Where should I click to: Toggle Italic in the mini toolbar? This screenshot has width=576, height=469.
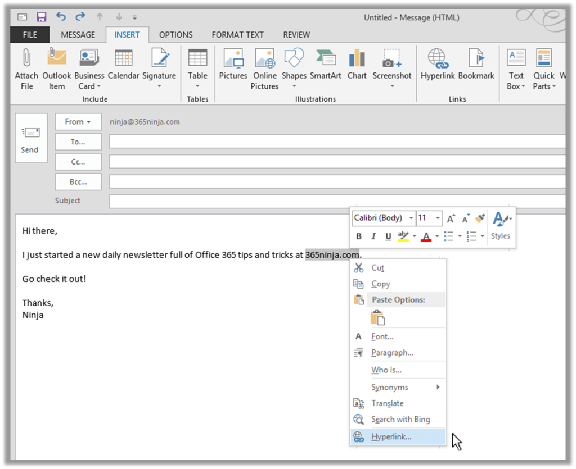373,236
